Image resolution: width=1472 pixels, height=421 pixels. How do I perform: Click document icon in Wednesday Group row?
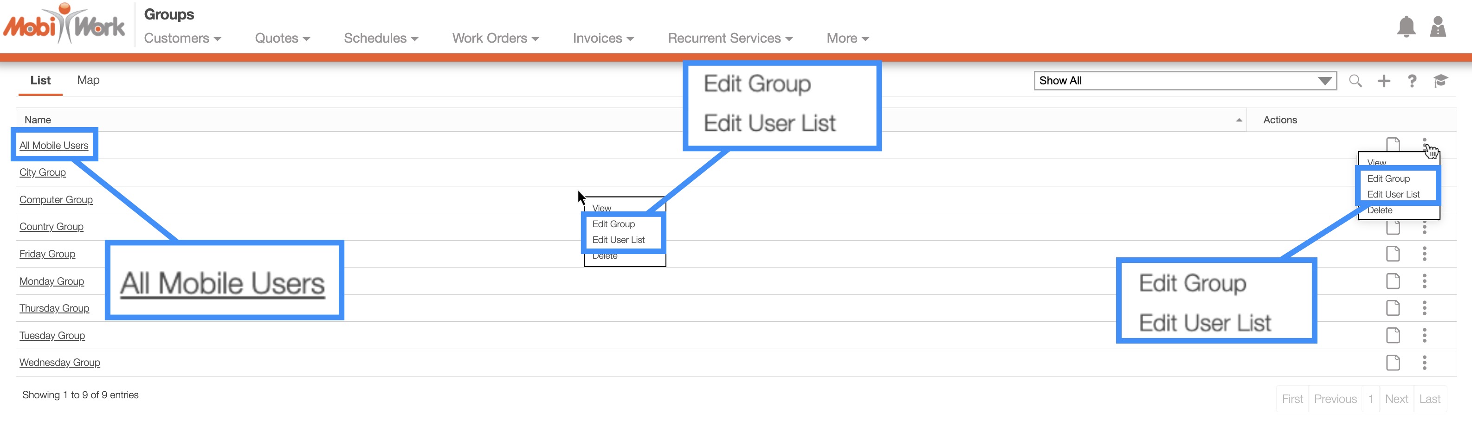coord(1393,363)
